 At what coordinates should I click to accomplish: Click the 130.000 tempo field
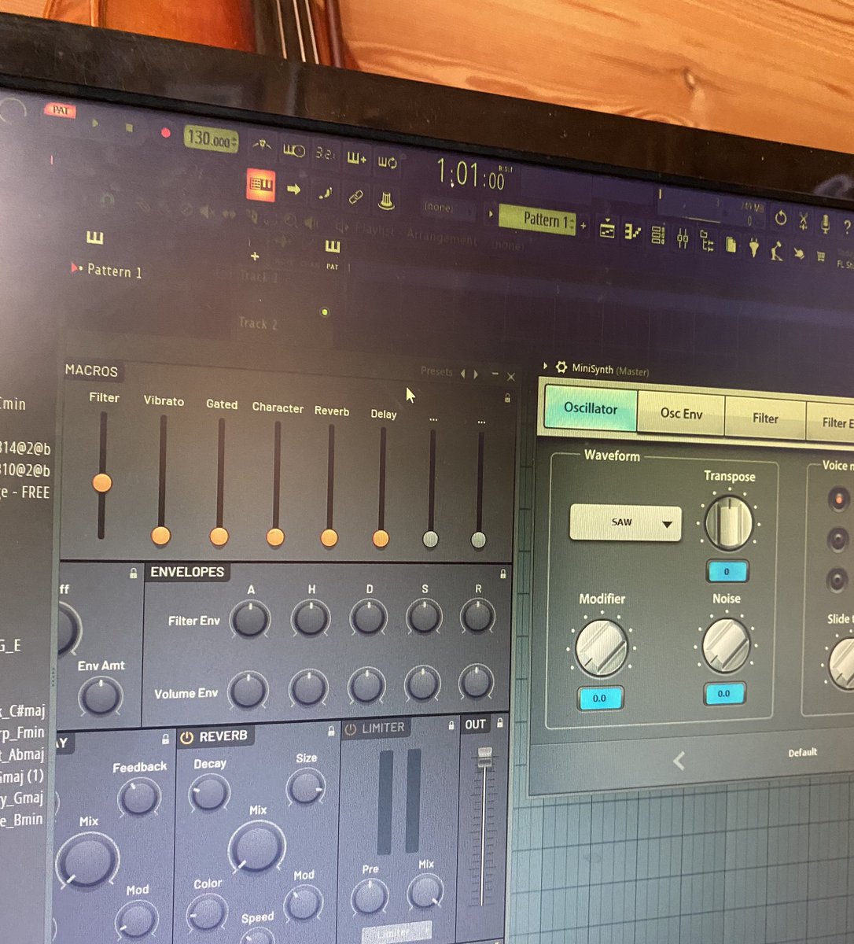click(x=211, y=140)
